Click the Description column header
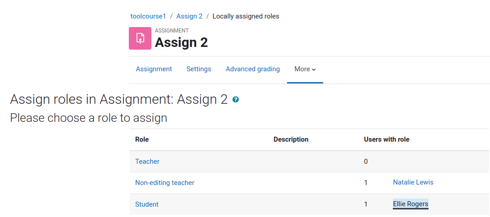Image resolution: width=490 pixels, height=217 pixels. click(x=291, y=140)
